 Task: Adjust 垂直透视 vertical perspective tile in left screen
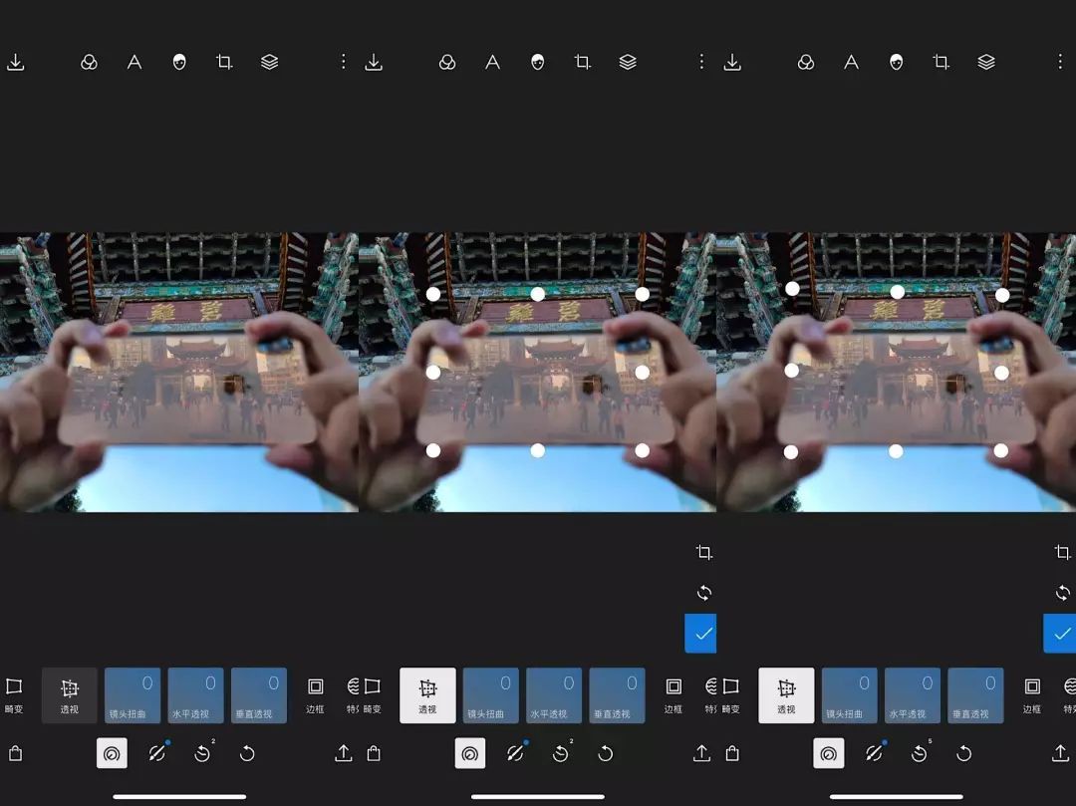259,695
